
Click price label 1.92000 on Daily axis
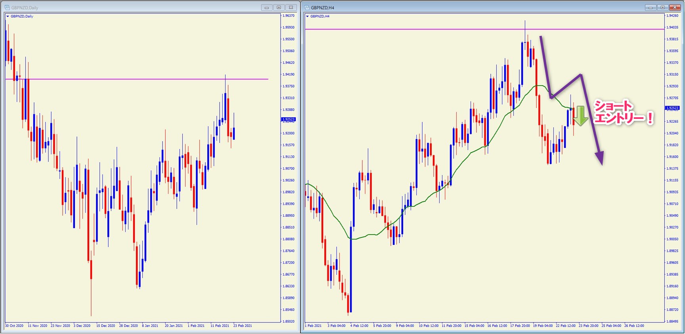(289, 133)
